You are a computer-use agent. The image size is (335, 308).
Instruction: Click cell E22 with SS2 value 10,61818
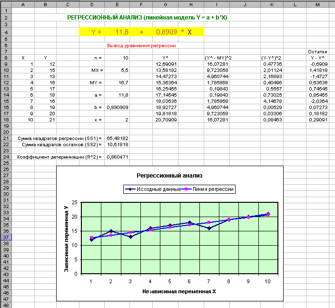pos(117,145)
